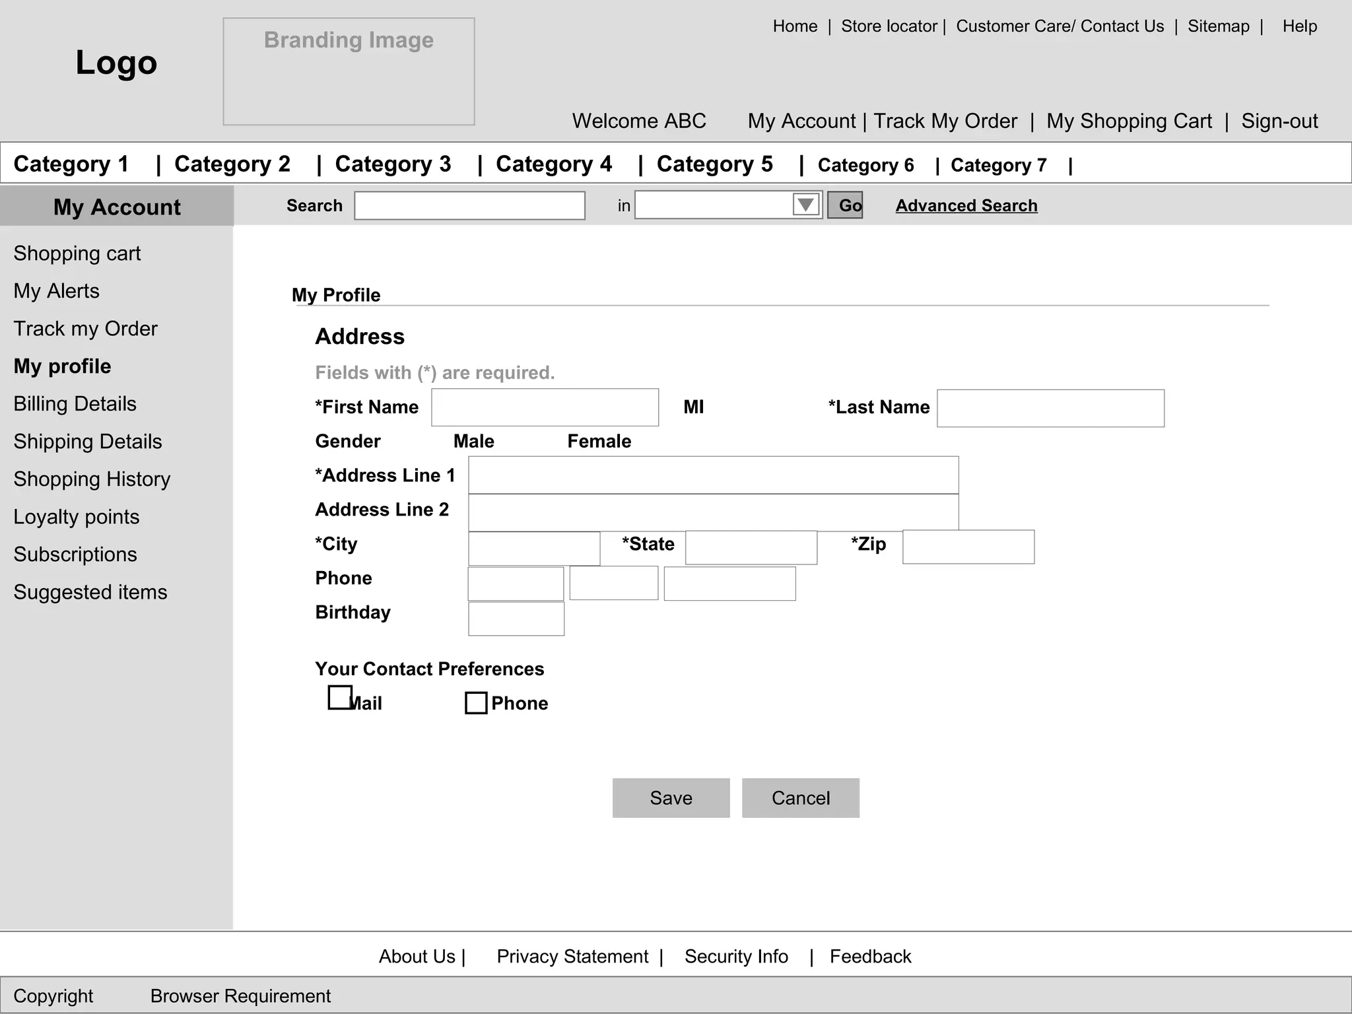Open the Sitemap link
The image size is (1352, 1014).
pos(1218,26)
